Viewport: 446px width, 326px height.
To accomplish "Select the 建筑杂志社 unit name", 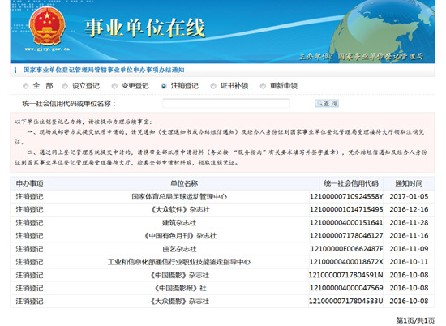I will (x=179, y=223).
